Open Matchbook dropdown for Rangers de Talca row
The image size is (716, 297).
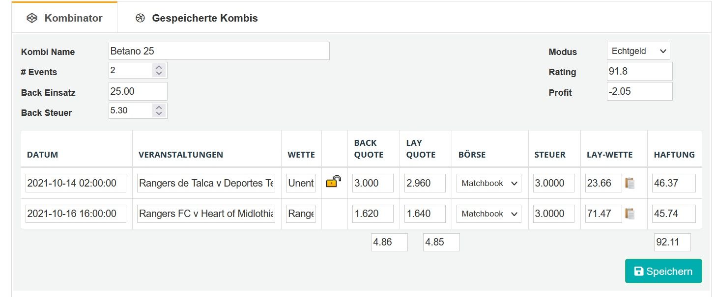489,183
